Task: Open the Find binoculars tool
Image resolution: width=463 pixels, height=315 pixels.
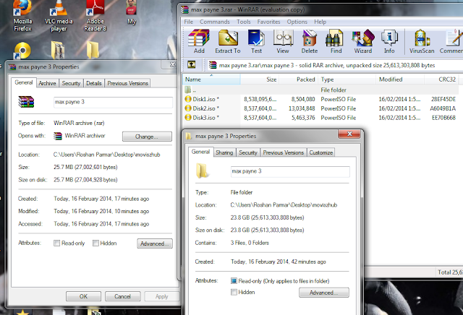Action: [x=336, y=41]
